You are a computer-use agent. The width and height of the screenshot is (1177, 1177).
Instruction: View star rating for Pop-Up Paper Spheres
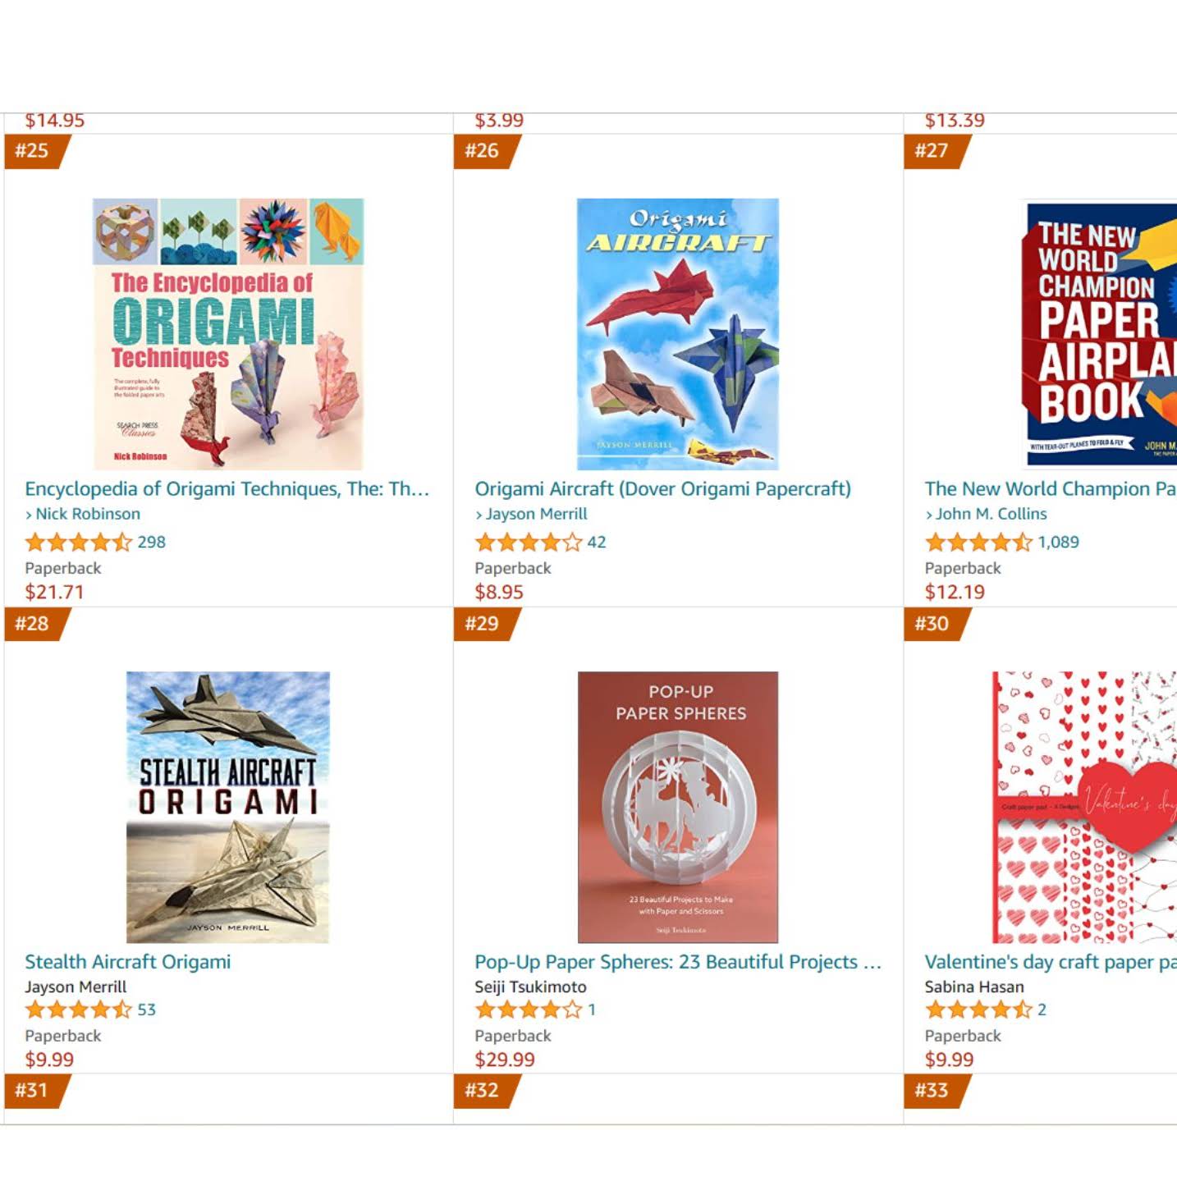click(528, 1010)
